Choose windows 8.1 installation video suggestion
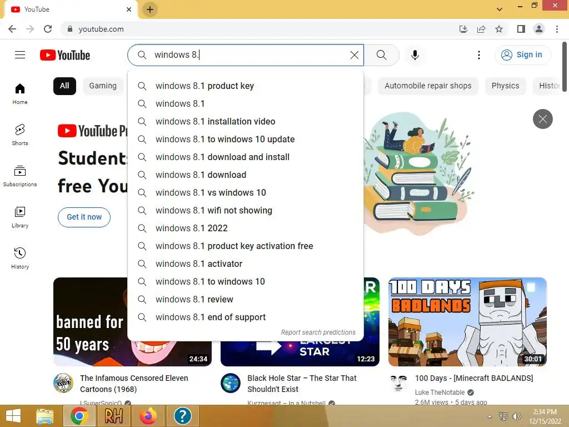 pyautogui.click(x=246, y=122)
